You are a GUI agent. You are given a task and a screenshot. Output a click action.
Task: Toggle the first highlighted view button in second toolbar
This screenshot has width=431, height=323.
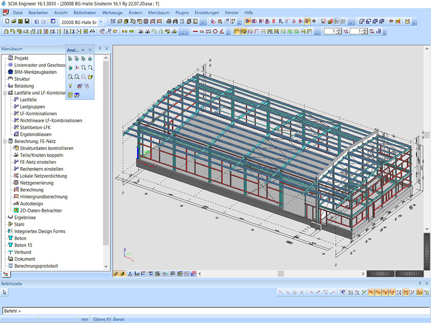237,31
